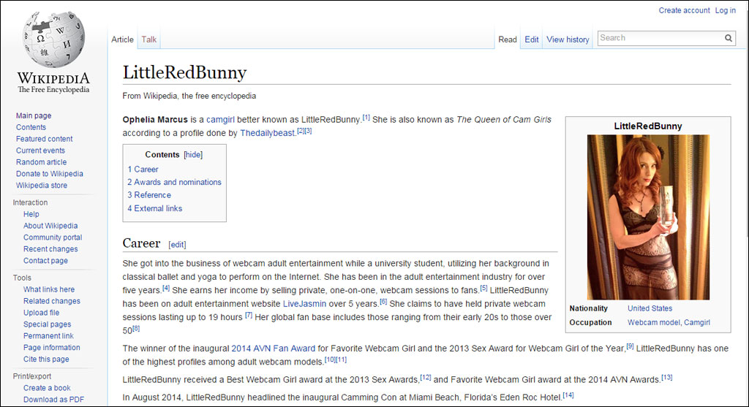
Task: Click the camgirl link in intro
Action: pos(220,119)
